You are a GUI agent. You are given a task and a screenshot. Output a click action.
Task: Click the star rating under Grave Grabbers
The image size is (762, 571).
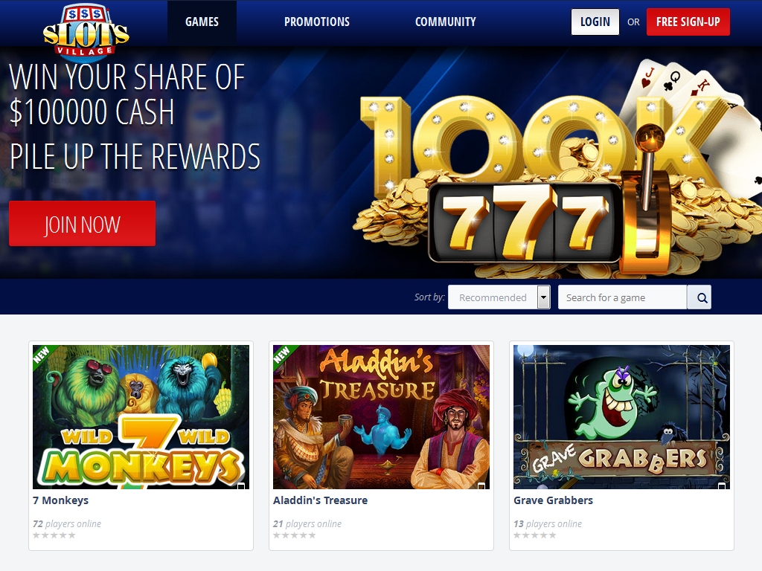tap(535, 535)
